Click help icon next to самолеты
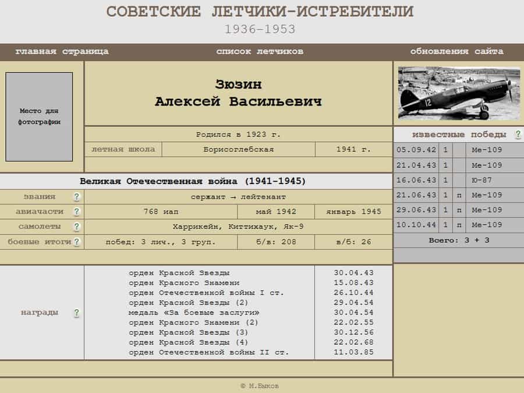The image size is (524, 393). point(76,227)
